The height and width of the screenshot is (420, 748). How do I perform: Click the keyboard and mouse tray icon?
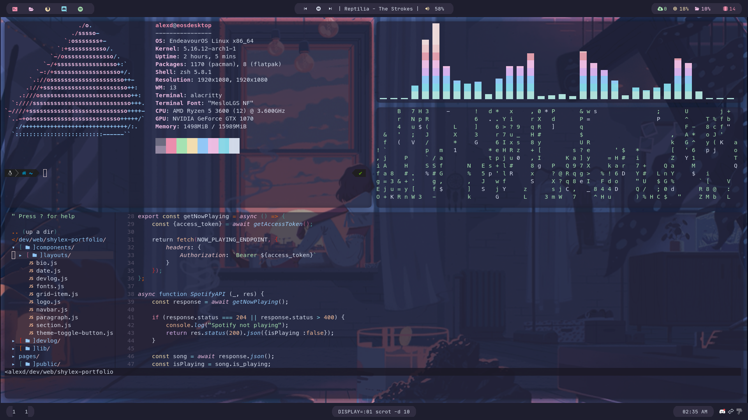coord(739,411)
